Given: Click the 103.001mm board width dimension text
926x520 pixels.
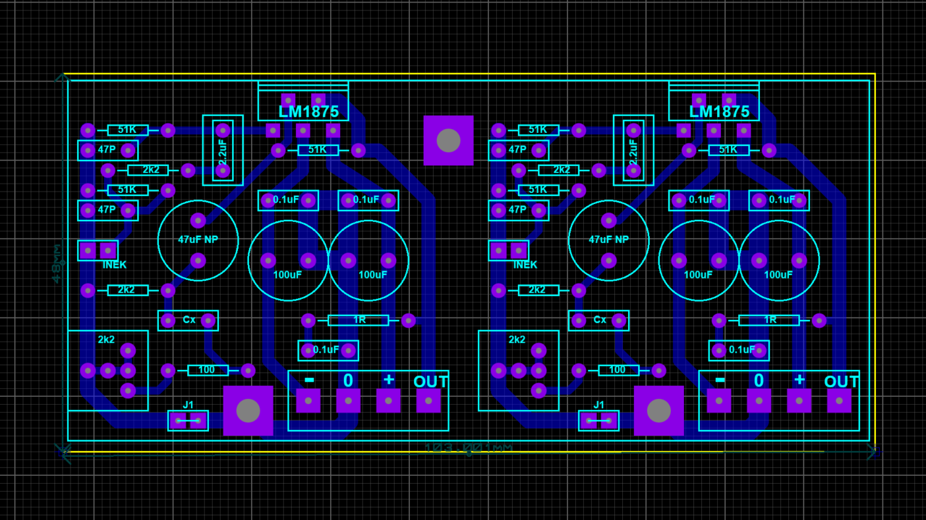Looking at the screenshot, I should tap(468, 448).
